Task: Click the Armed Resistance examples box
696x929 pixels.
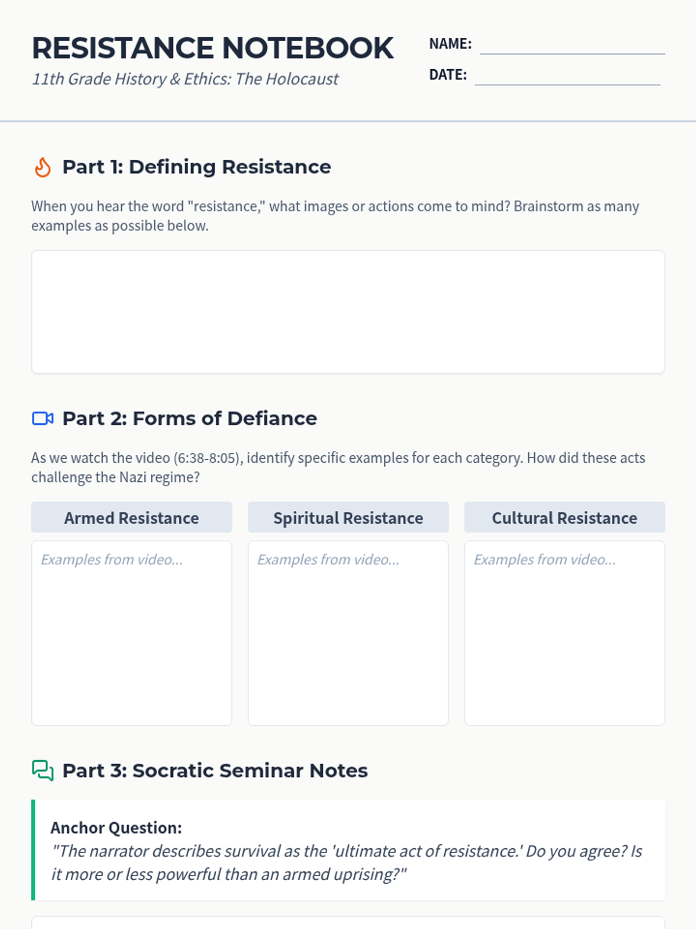Action: tap(132, 633)
